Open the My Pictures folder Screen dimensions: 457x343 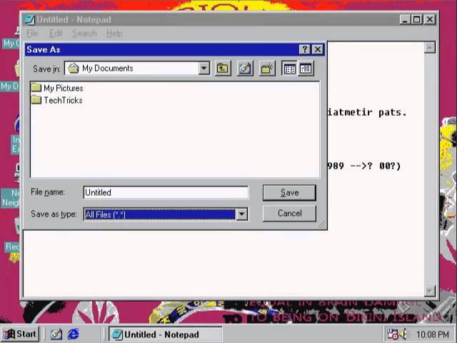pyautogui.click(x=57, y=88)
